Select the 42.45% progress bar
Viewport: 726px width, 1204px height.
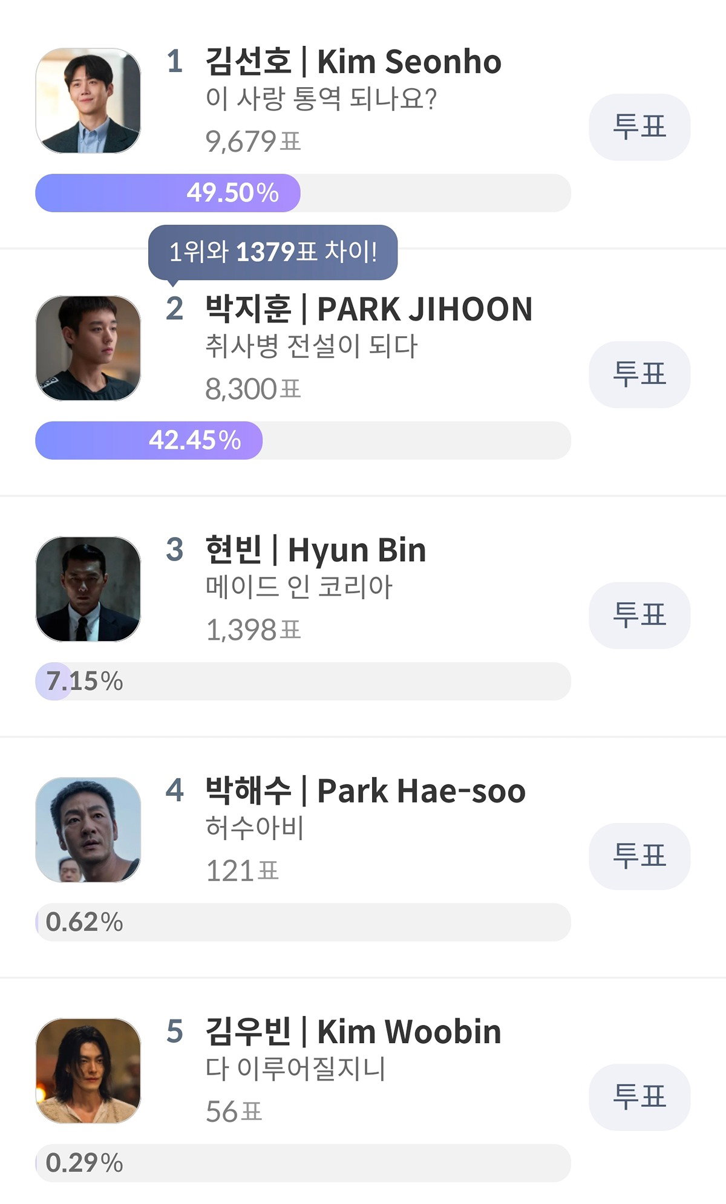(303, 440)
